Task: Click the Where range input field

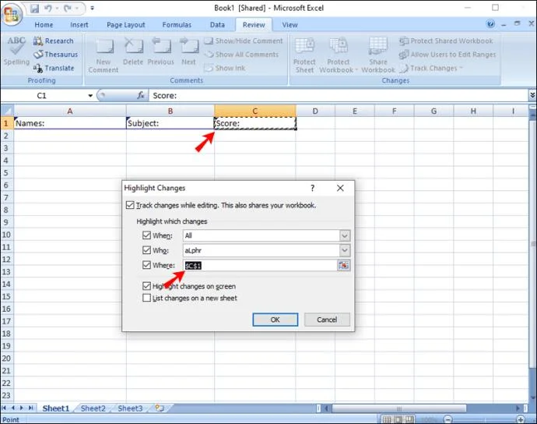Action: (260, 265)
